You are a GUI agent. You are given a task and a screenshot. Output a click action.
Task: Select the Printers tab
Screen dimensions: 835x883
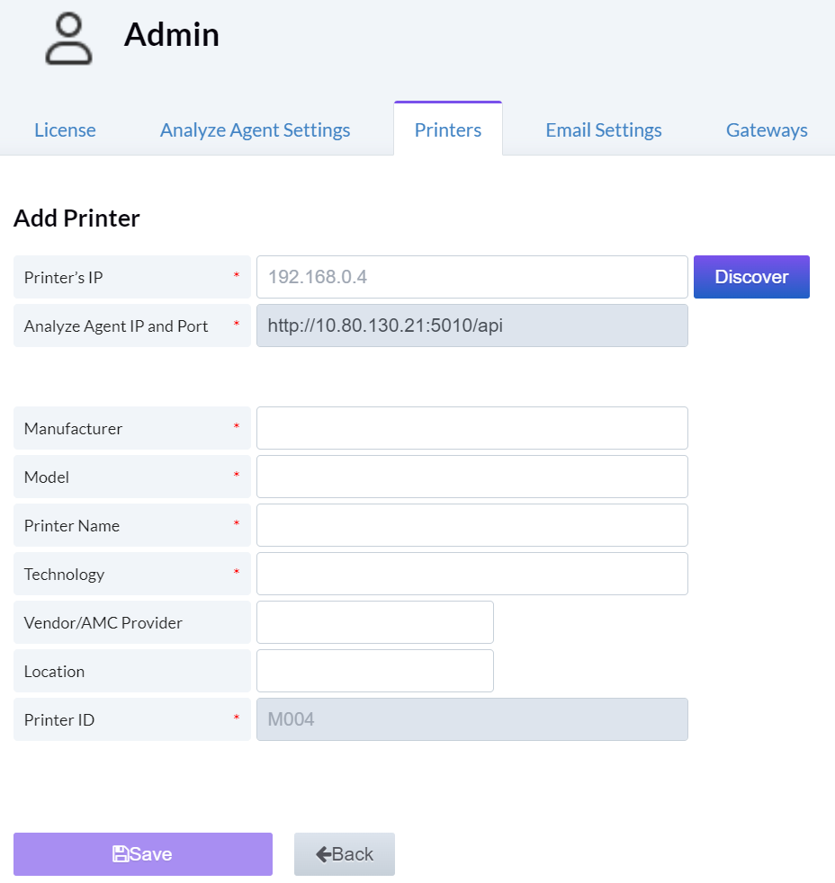pos(448,130)
